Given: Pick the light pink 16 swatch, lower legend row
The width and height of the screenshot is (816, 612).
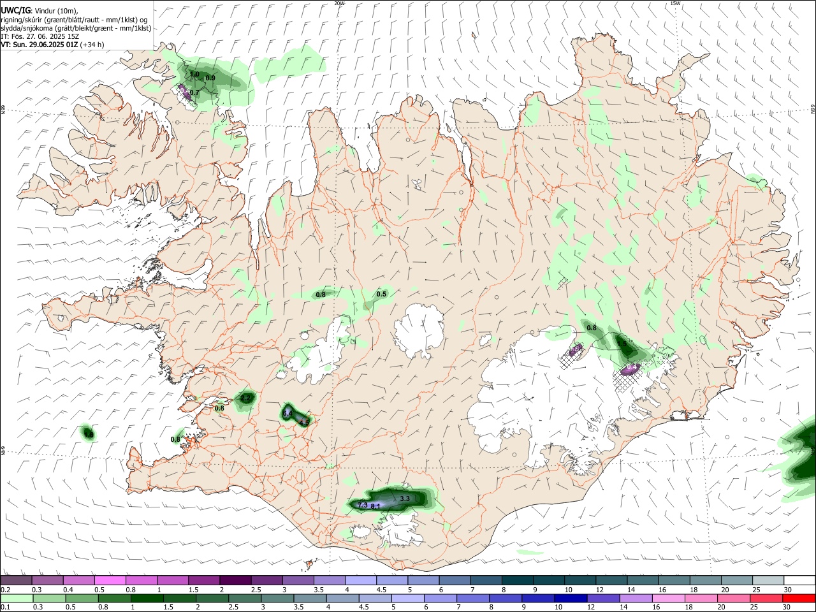Looking at the screenshot, I should (669, 598).
